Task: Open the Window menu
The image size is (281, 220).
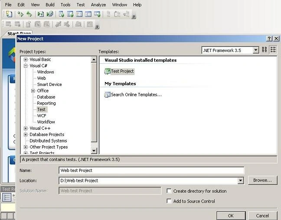Action: (x=120, y=5)
